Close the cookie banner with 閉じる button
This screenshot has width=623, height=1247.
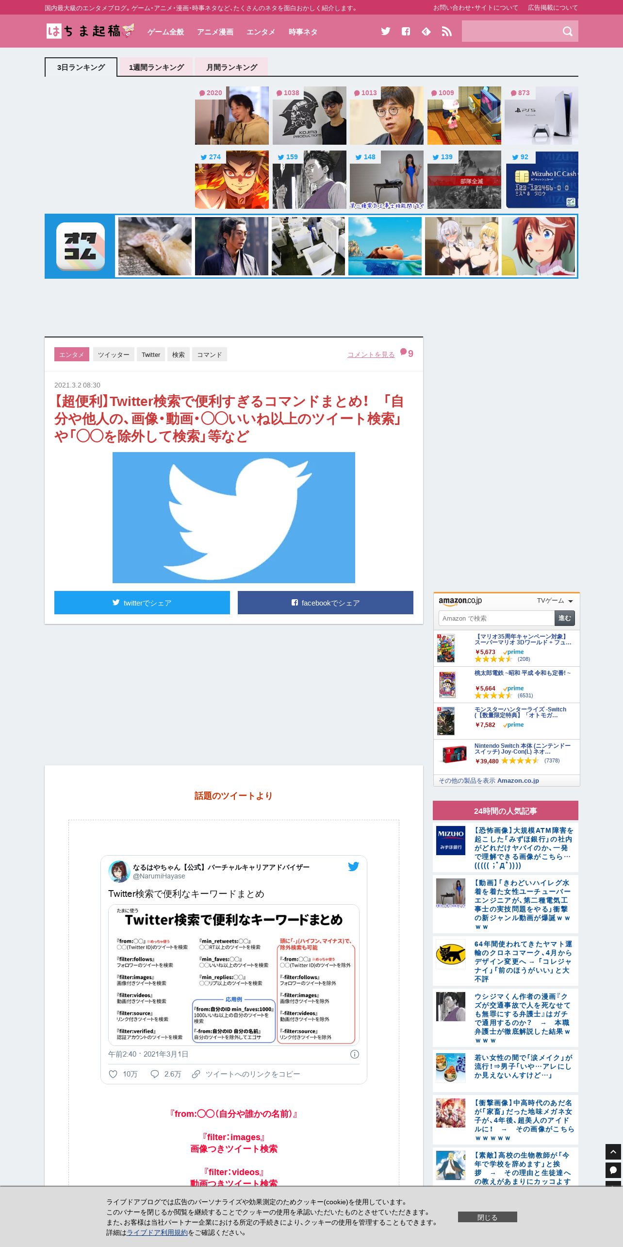click(488, 1217)
